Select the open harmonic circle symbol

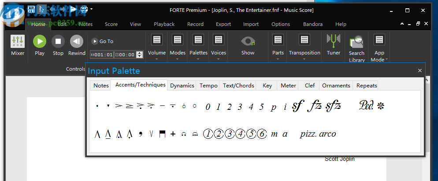[195, 106]
